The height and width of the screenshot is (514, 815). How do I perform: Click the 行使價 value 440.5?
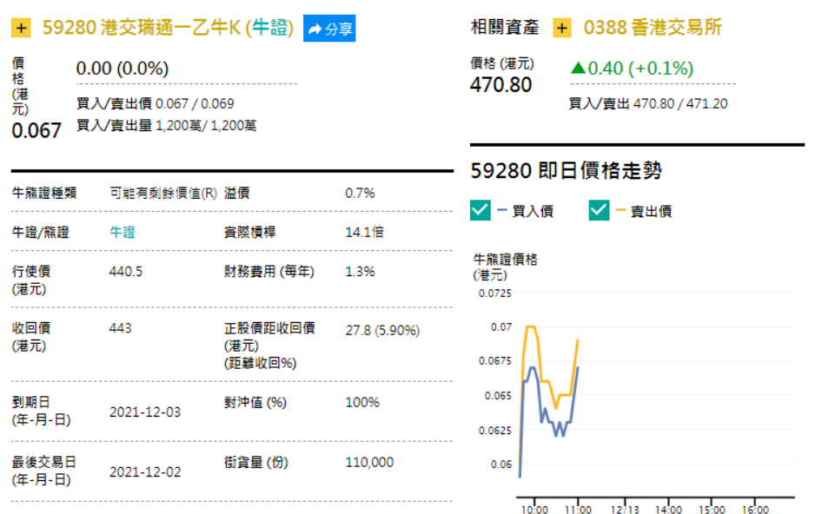pos(125,271)
